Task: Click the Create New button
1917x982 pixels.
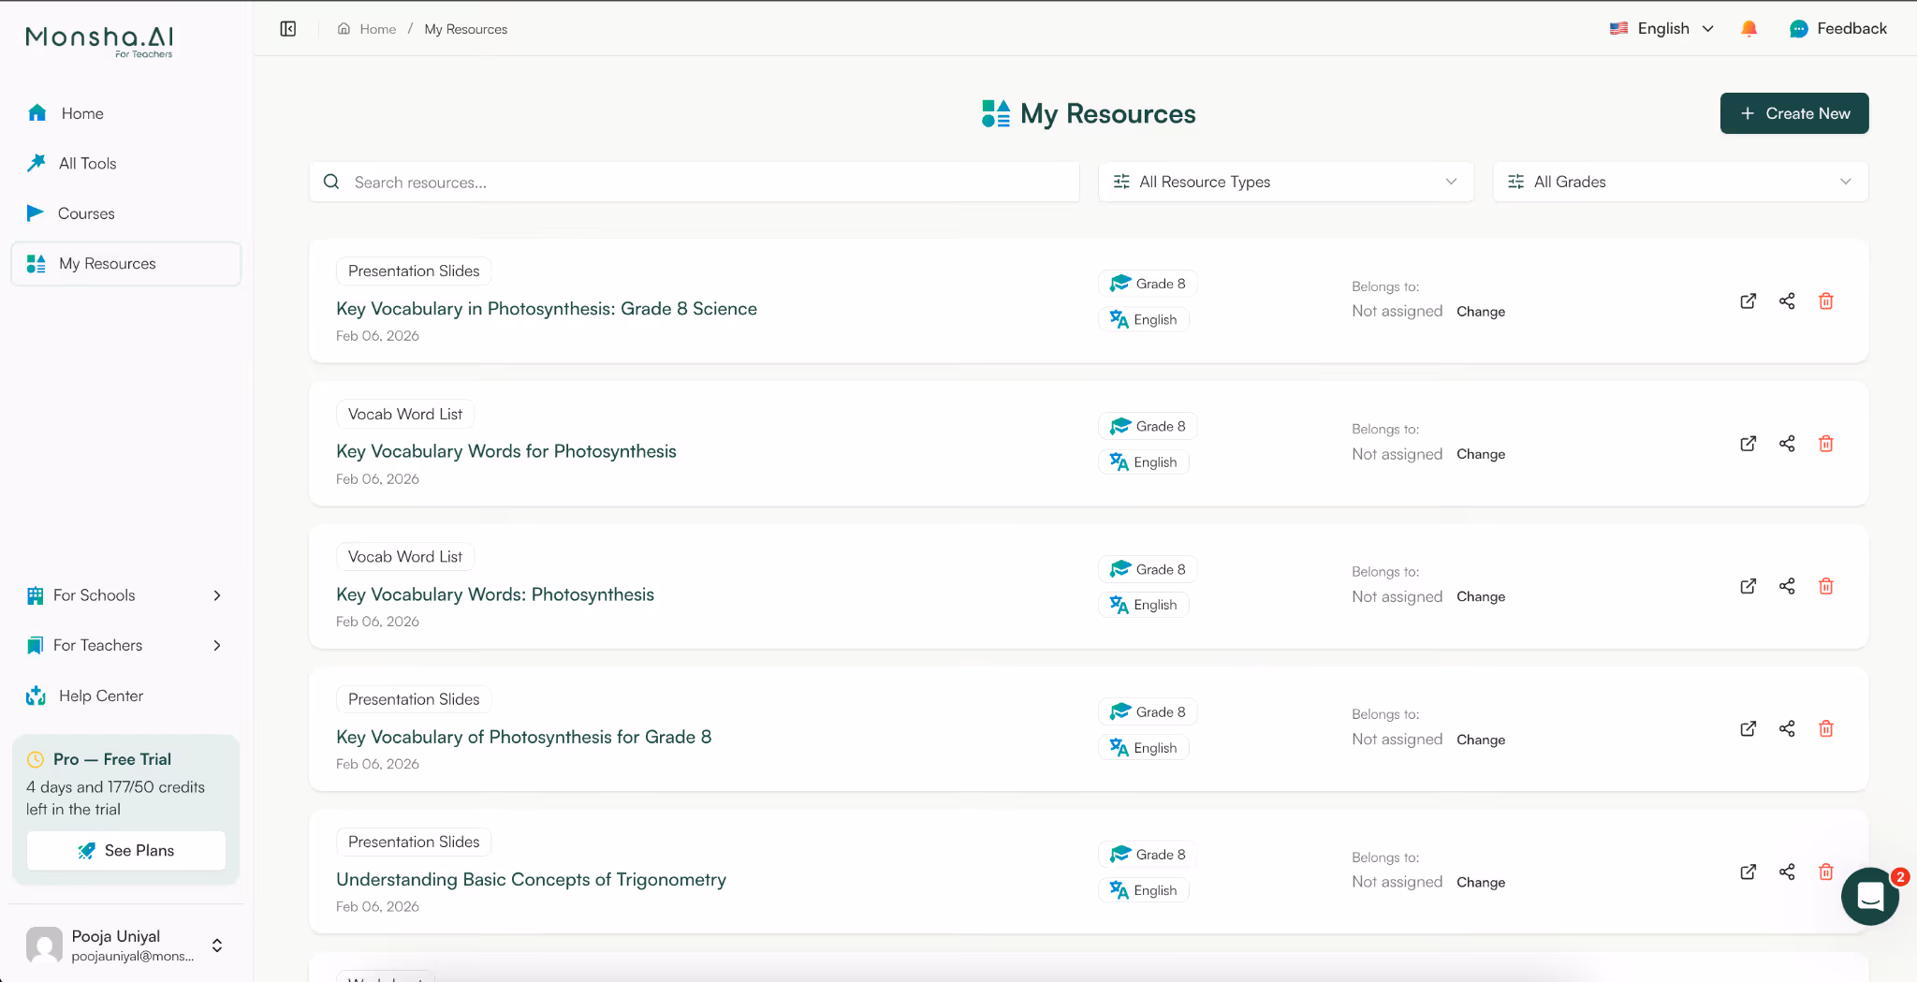Action: coord(1793,113)
